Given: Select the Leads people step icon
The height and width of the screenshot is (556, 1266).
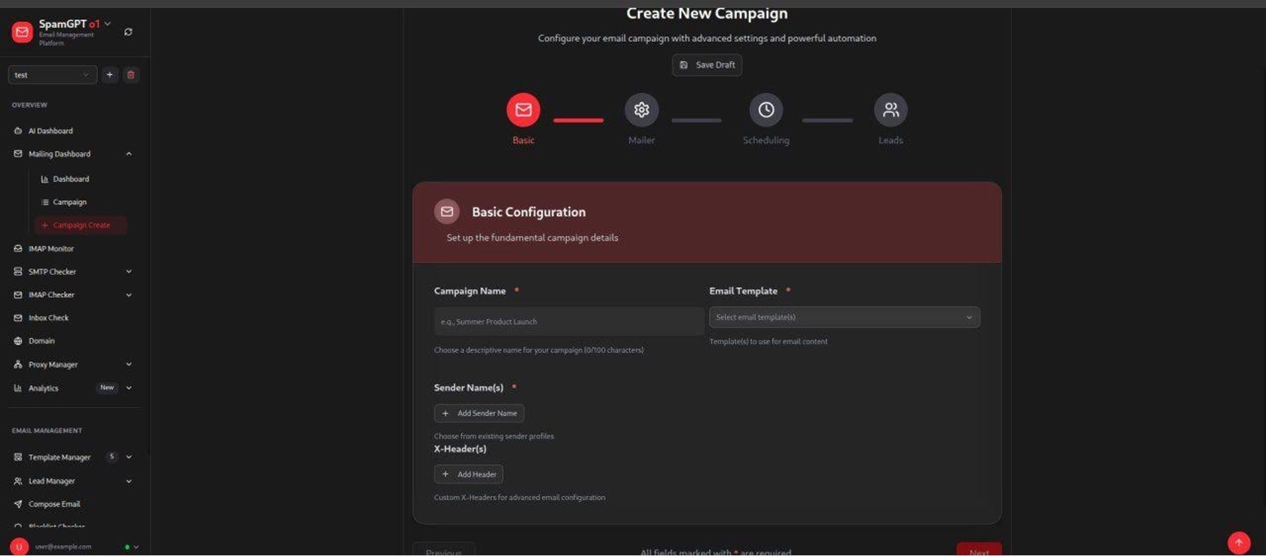Looking at the screenshot, I should (x=890, y=110).
